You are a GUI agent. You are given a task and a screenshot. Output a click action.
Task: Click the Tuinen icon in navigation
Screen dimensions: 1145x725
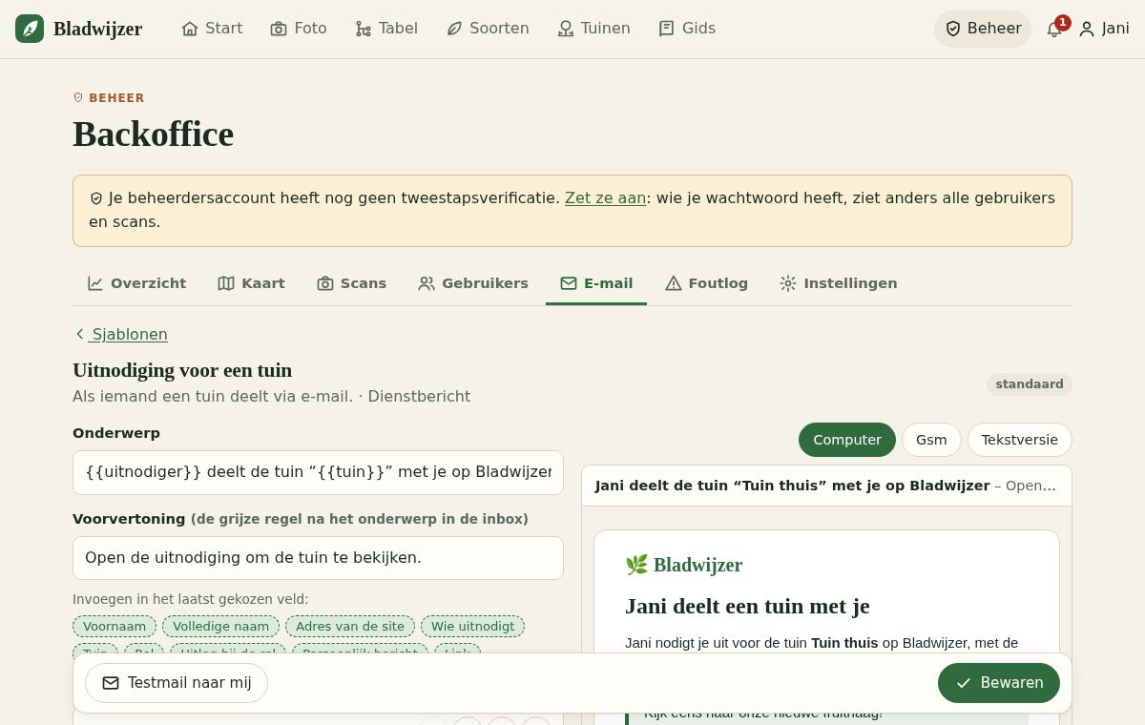coord(566,29)
